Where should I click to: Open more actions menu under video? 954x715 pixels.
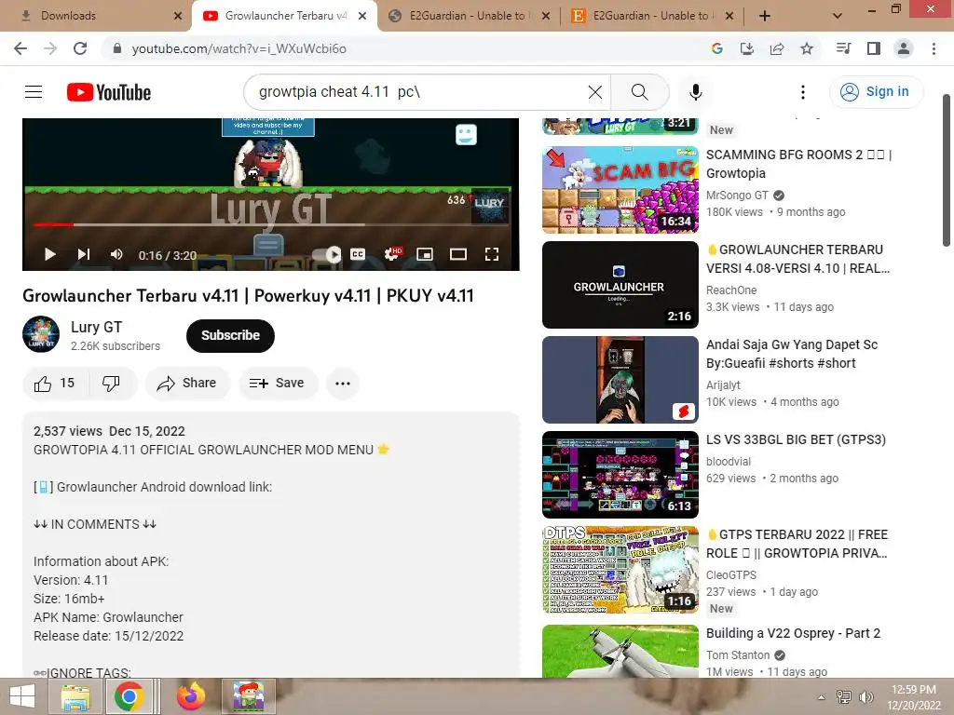(343, 383)
